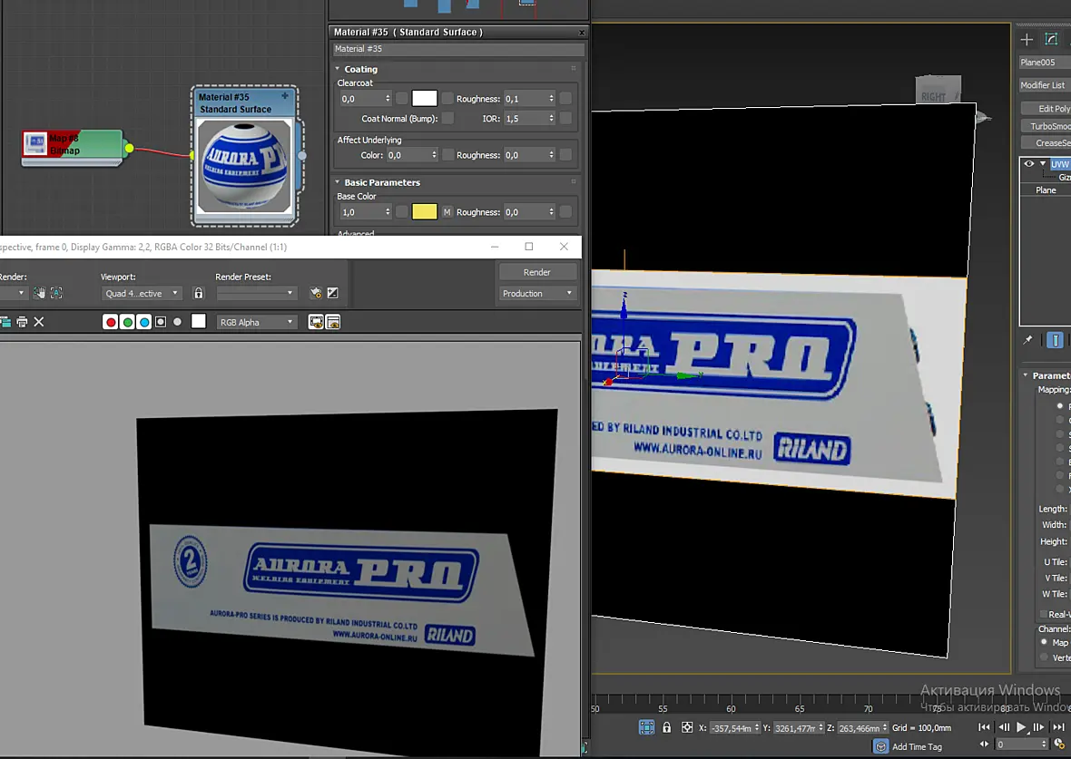
Task: Click the Print Image icon
Action: tap(22, 322)
